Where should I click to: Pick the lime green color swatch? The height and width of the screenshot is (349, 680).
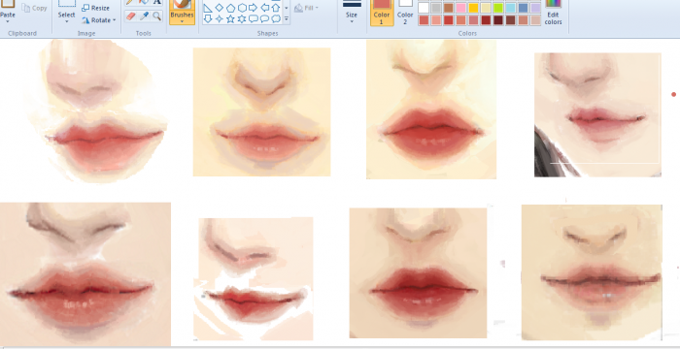(x=498, y=8)
